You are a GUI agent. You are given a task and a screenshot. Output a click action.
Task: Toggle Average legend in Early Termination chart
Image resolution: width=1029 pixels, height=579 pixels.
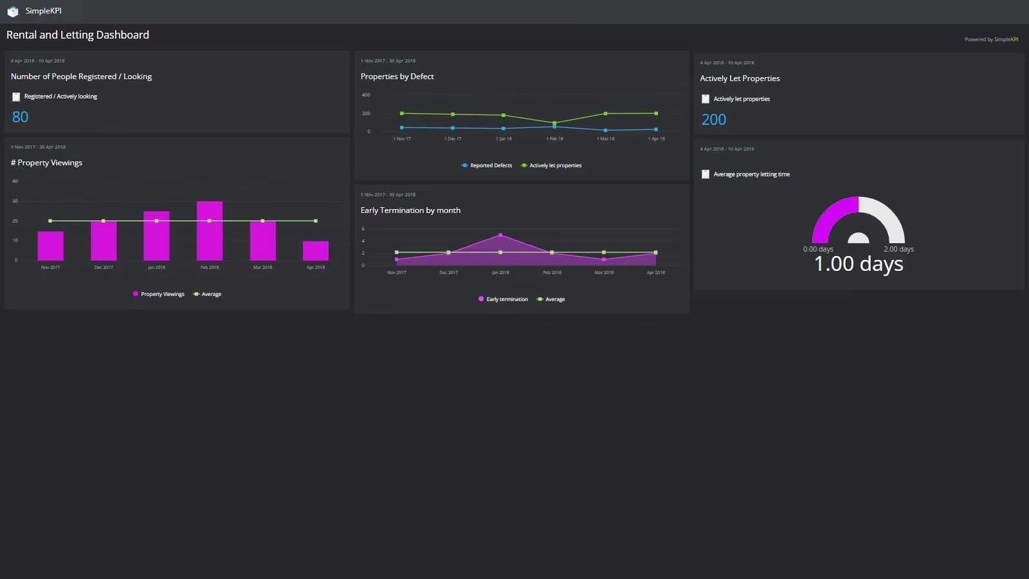[x=551, y=299]
